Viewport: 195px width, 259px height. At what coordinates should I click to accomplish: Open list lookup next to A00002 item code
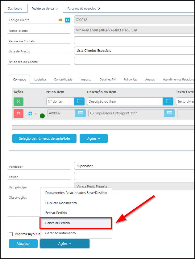(x=80, y=113)
